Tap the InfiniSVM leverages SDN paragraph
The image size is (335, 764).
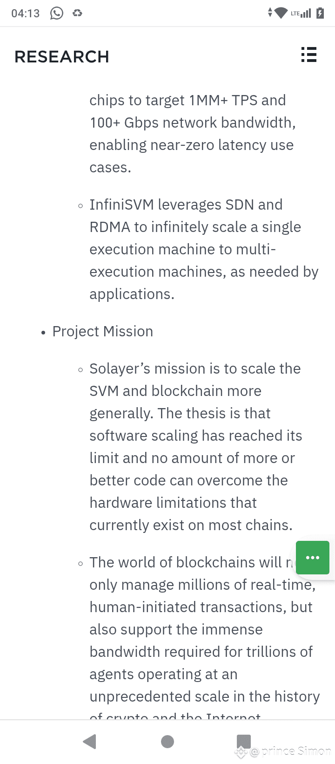click(204, 249)
